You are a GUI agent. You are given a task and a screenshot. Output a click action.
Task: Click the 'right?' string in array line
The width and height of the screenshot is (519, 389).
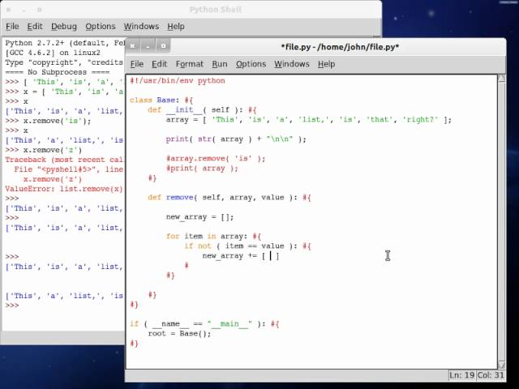coord(420,119)
